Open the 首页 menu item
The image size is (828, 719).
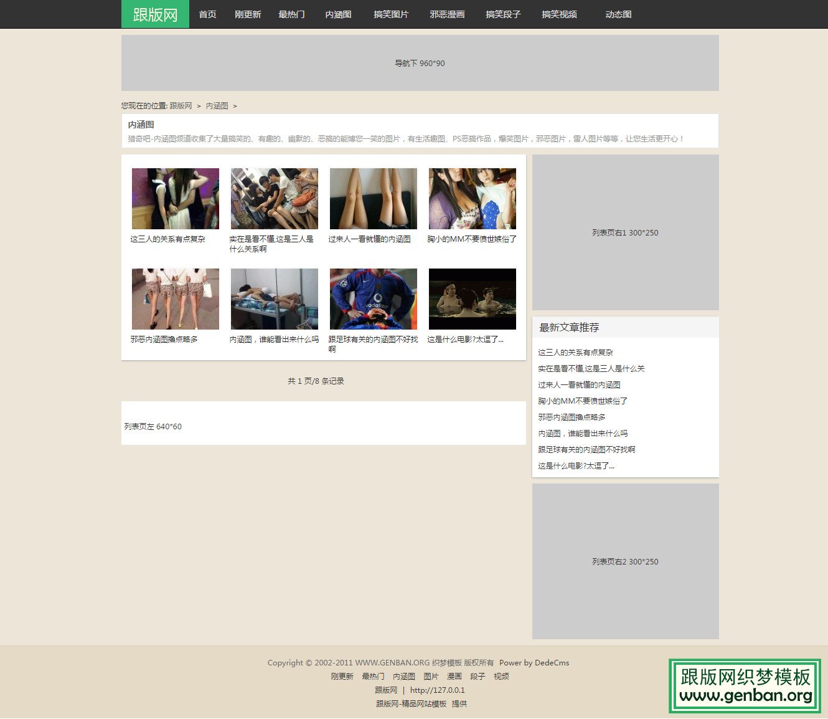[x=207, y=14]
